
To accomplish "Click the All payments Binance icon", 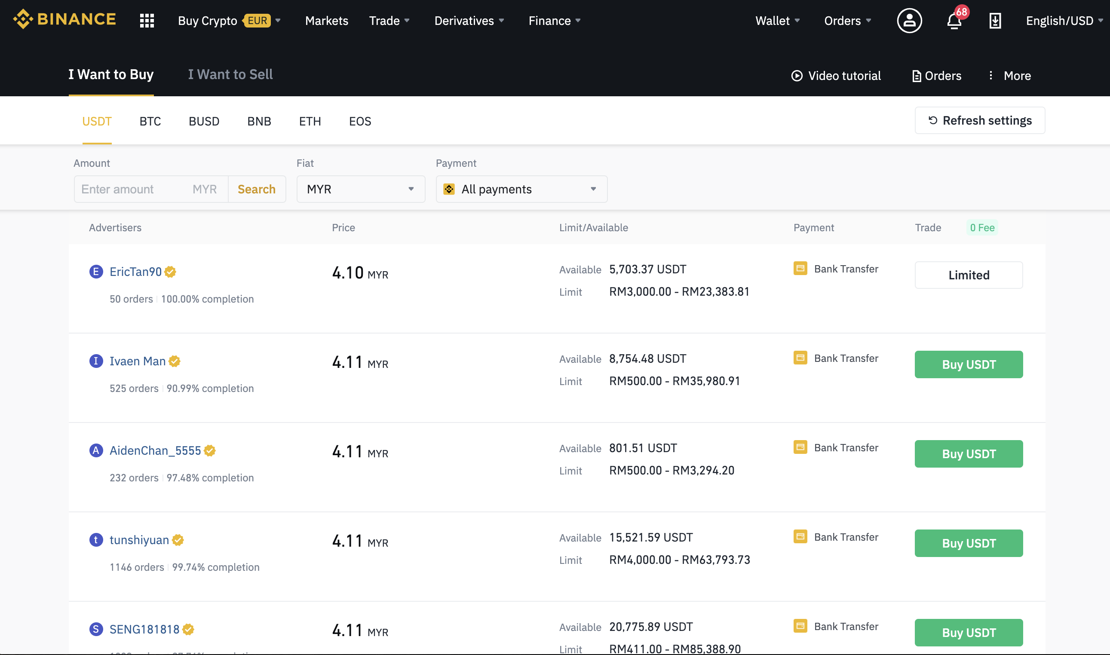I will coord(449,189).
